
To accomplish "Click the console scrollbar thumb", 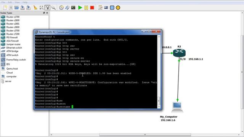I will point(159,101).
